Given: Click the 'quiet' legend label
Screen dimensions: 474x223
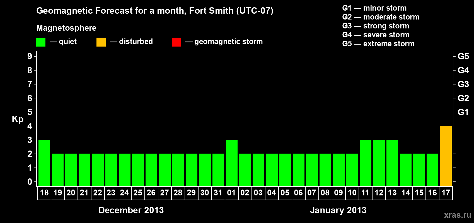Looking at the screenshot, I should click(x=68, y=42).
